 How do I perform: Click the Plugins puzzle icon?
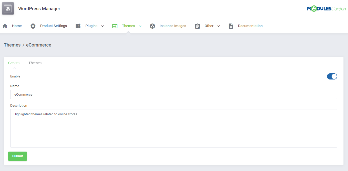(78, 26)
